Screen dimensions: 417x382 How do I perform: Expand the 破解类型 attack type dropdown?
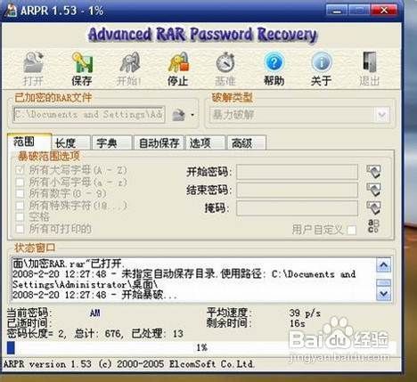[x=382, y=115]
